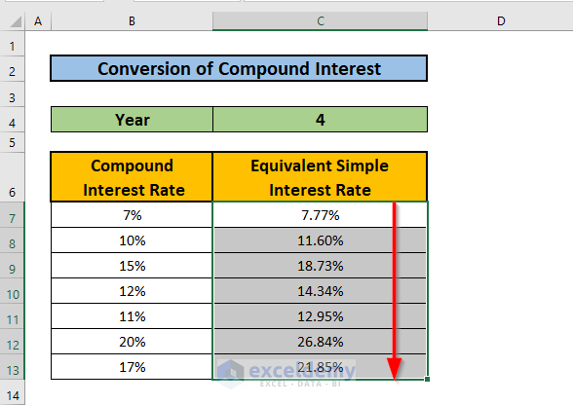Select column A header
The height and width of the screenshot is (405, 573).
tap(38, 21)
